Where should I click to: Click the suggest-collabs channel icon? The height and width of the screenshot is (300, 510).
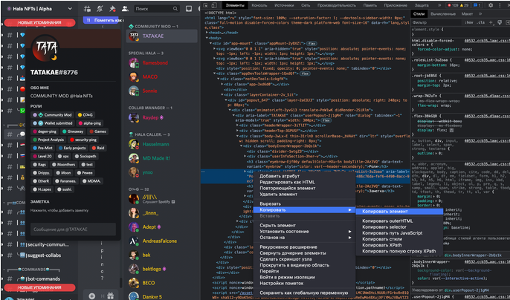click(x=21, y=255)
